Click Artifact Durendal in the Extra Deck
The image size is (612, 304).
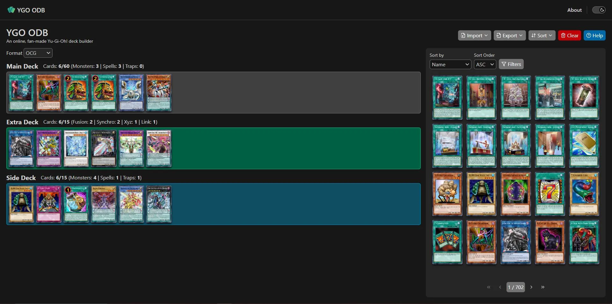point(104,148)
